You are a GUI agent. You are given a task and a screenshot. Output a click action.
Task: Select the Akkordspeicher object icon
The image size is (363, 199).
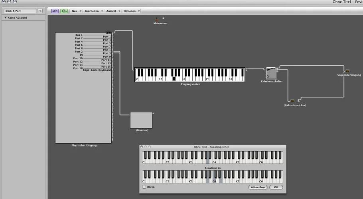(292, 101)
